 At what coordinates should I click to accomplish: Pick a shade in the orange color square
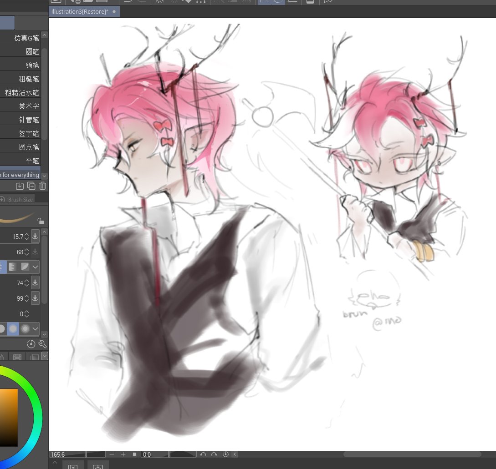(x=9, y=417)
